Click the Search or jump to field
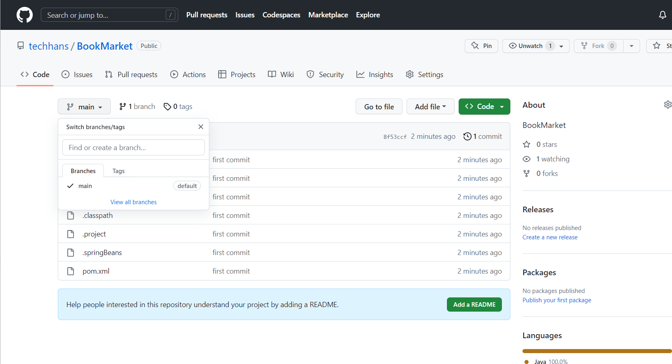 [x=110, y=15]
